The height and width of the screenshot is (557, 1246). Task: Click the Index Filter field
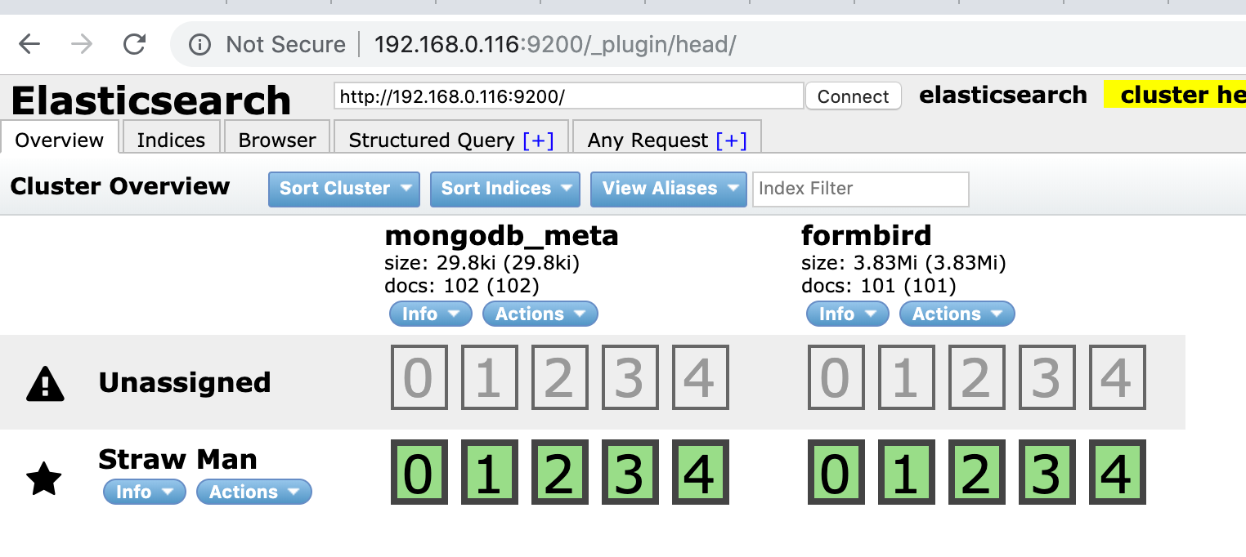(x=861, y=189)
